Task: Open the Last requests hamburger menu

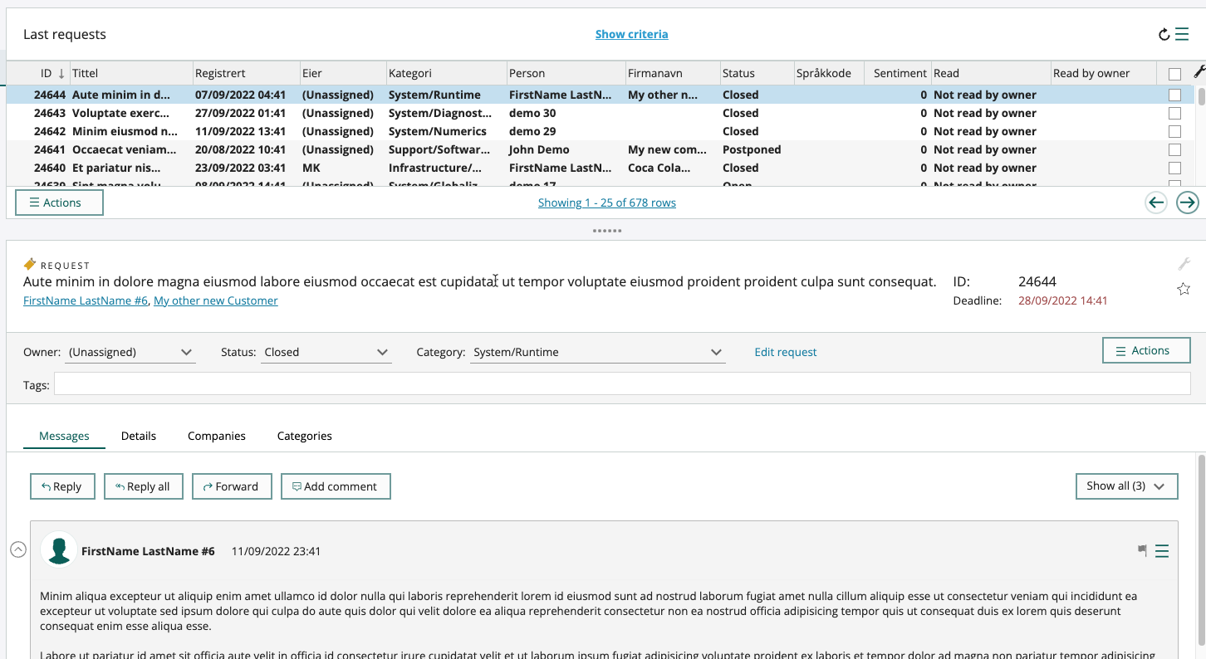Action: click(x=1182, y=34)
